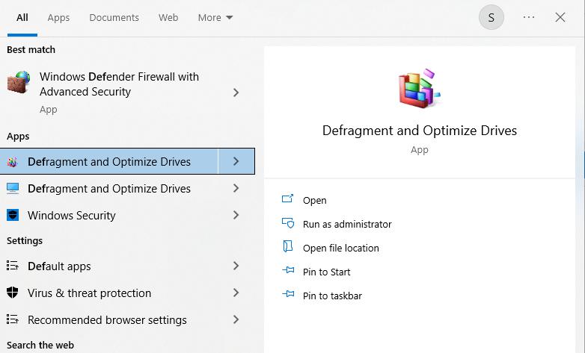
Task: Click the Windows Security shield icon
Action: (x=13, y=216)
